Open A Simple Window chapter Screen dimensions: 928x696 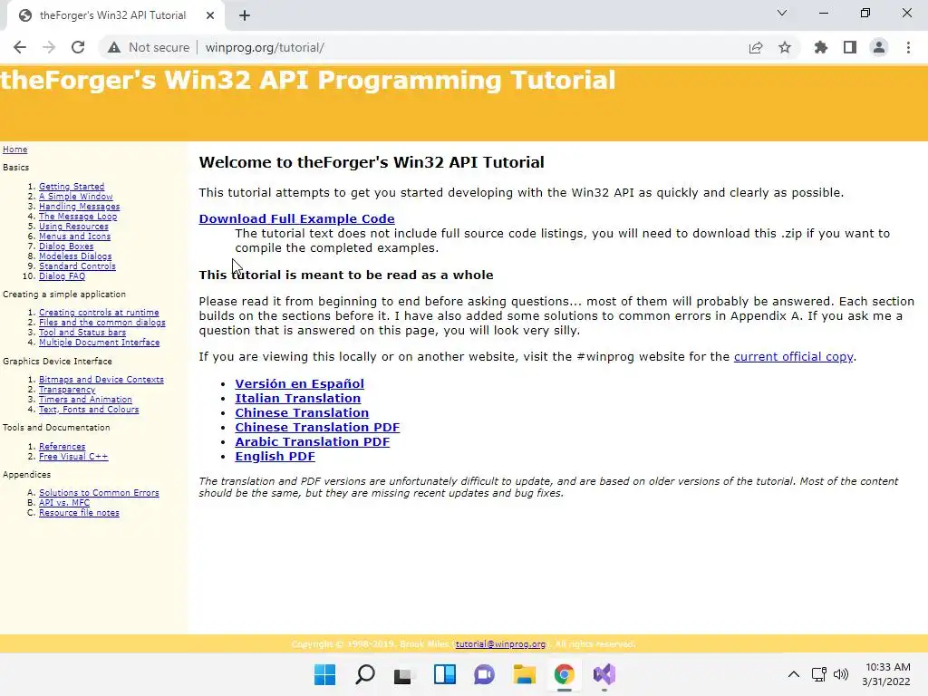point(76,197)
